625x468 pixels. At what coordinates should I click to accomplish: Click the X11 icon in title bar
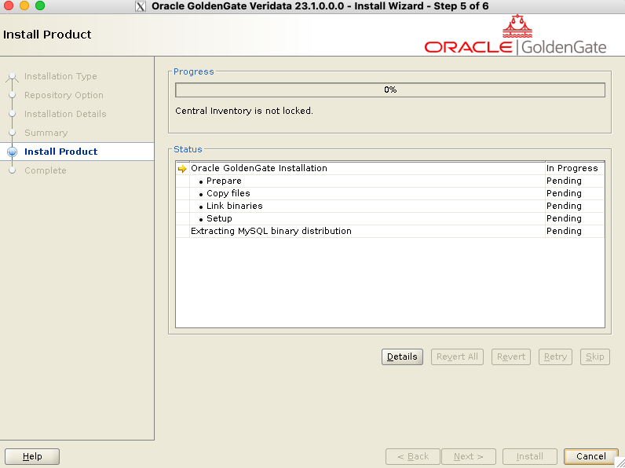[141, 6]
